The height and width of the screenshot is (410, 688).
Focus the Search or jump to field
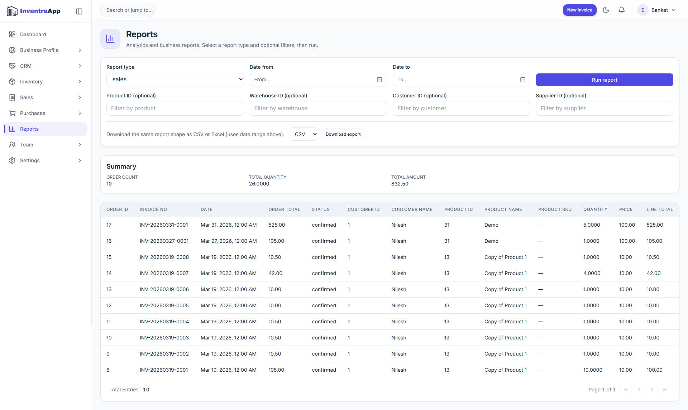click(x=128, y=10)
